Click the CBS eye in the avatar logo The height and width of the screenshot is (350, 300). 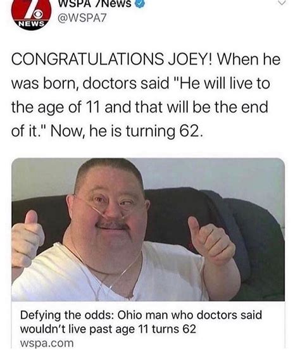coord(39,14)
